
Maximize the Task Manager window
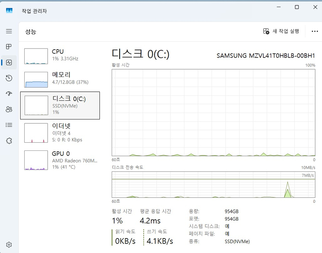[297, 7]
